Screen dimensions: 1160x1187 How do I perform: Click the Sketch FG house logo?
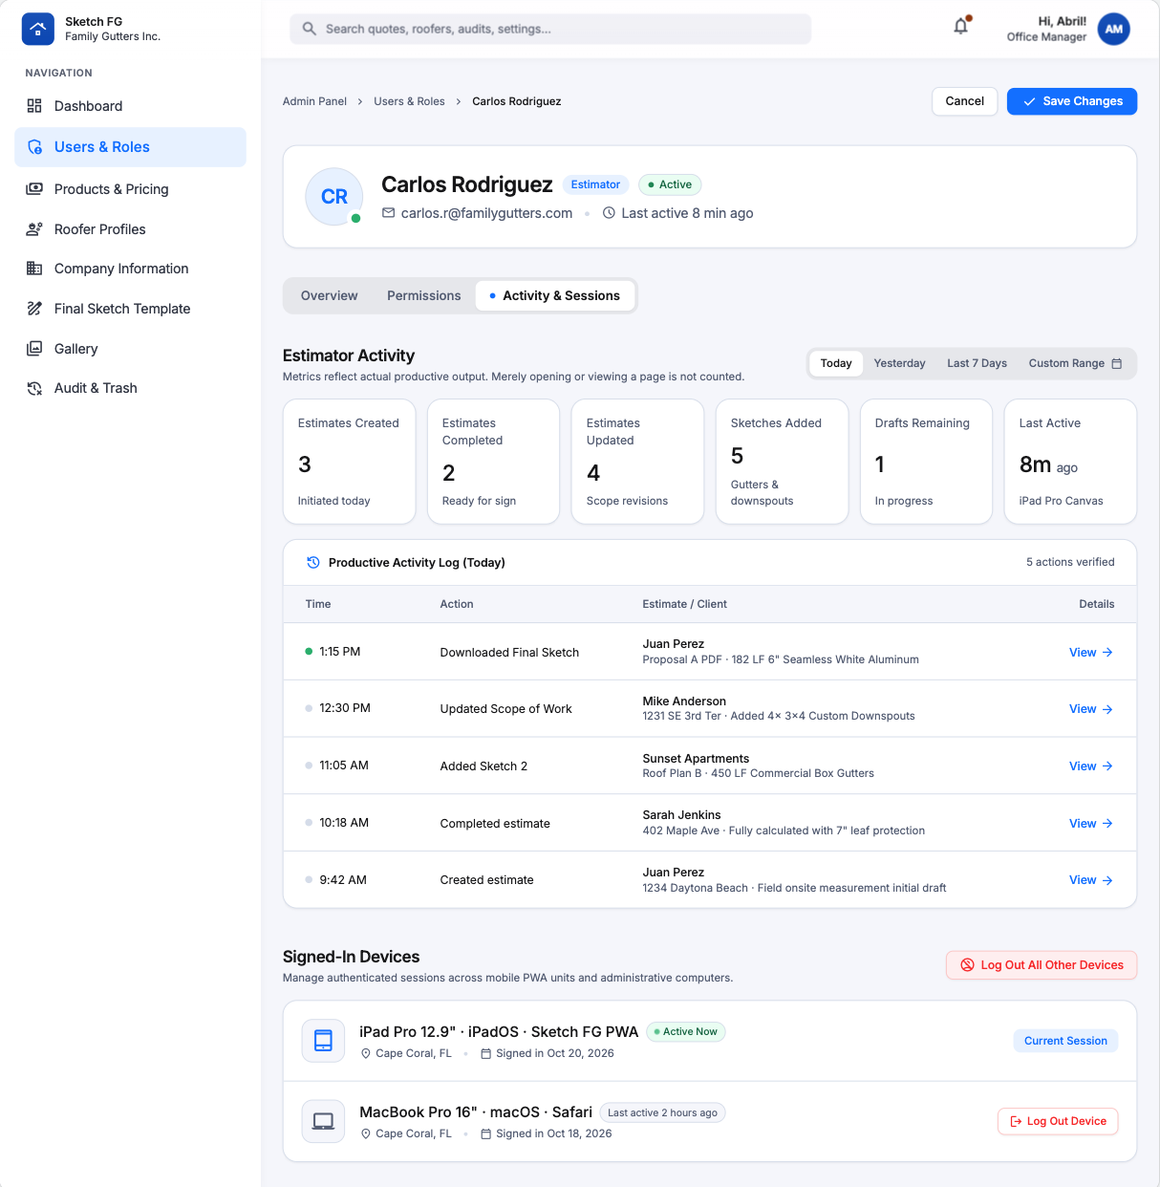[37, 29]
